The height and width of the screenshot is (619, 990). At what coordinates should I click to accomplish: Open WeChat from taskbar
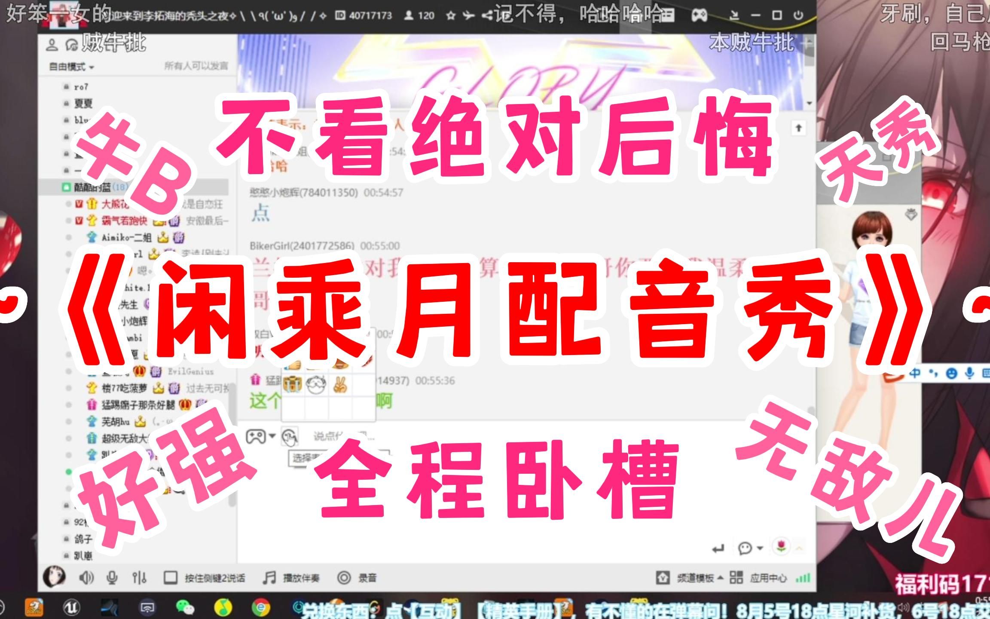coord(185,607)
